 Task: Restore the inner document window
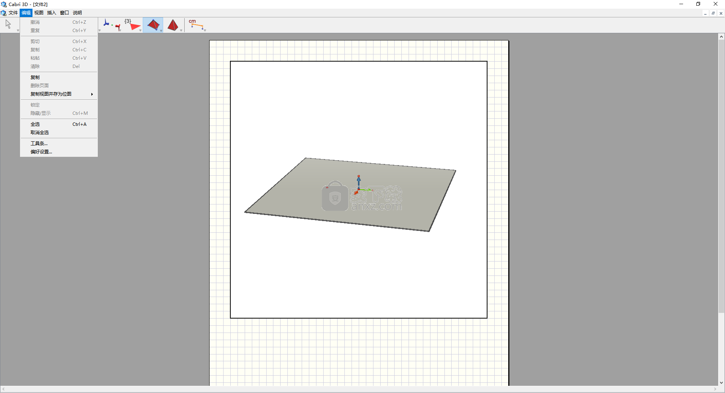pos(713,13)
